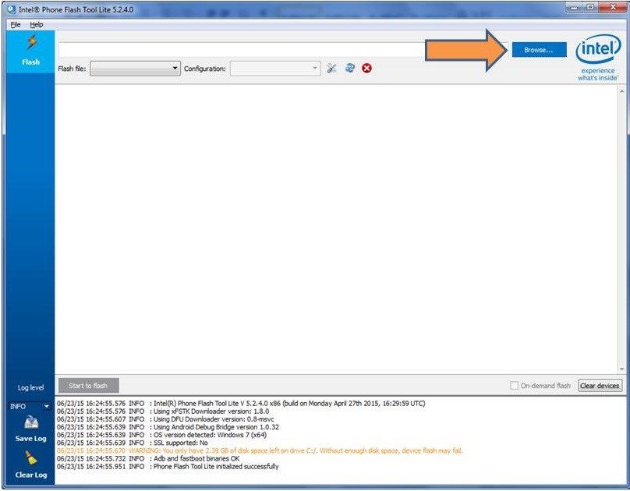
Task: Select the Flash lightning icon in sidebar
Action: click(31, 43)
